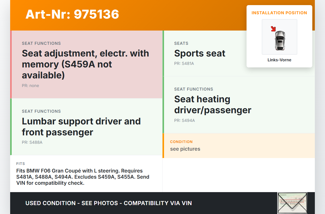Click the Condition label in the orange box
This screenshot has height=214, width=325.
pyautogui.click(x=181, y=142)
